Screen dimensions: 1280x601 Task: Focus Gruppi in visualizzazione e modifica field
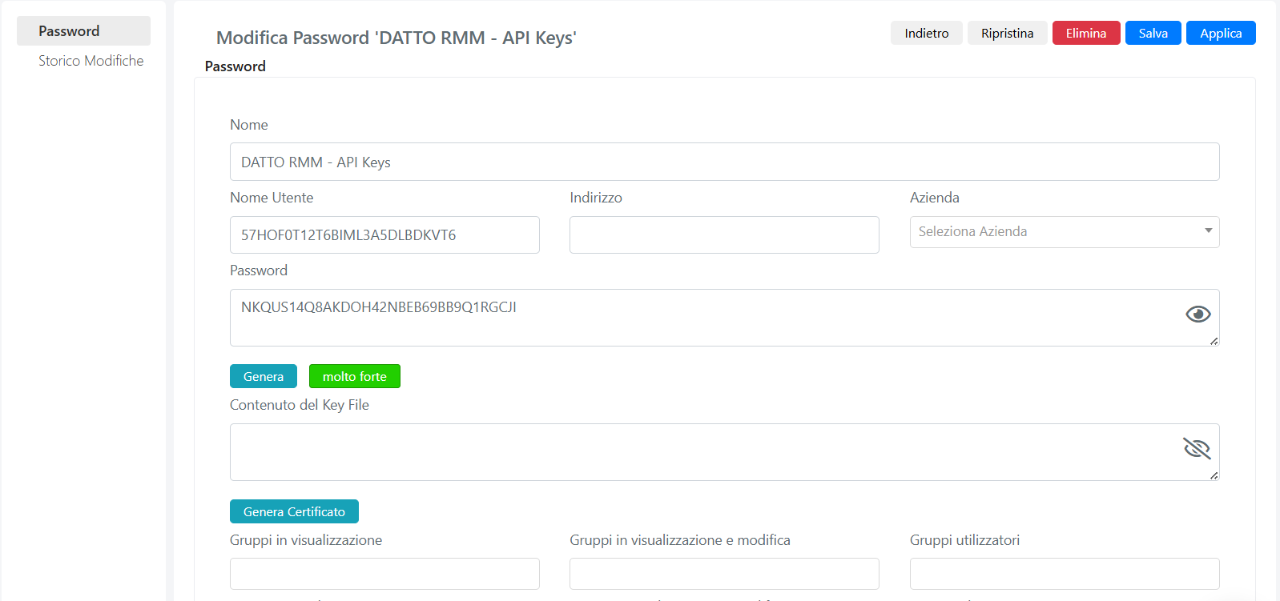pos(724,574)
